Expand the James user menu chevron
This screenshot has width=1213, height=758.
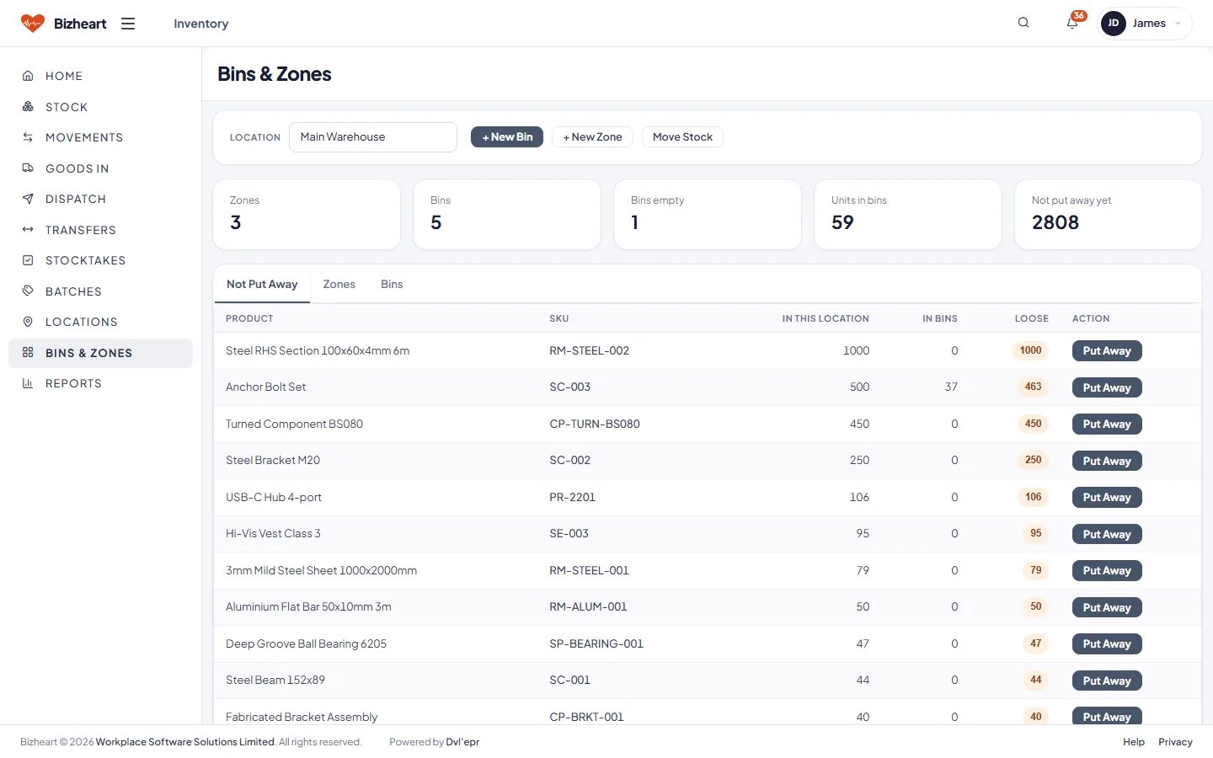point(1178,24)
